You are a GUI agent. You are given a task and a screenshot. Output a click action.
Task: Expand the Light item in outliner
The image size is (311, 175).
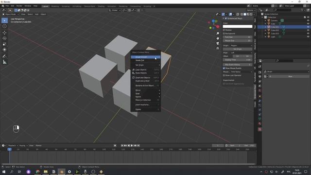pos(265,37)
